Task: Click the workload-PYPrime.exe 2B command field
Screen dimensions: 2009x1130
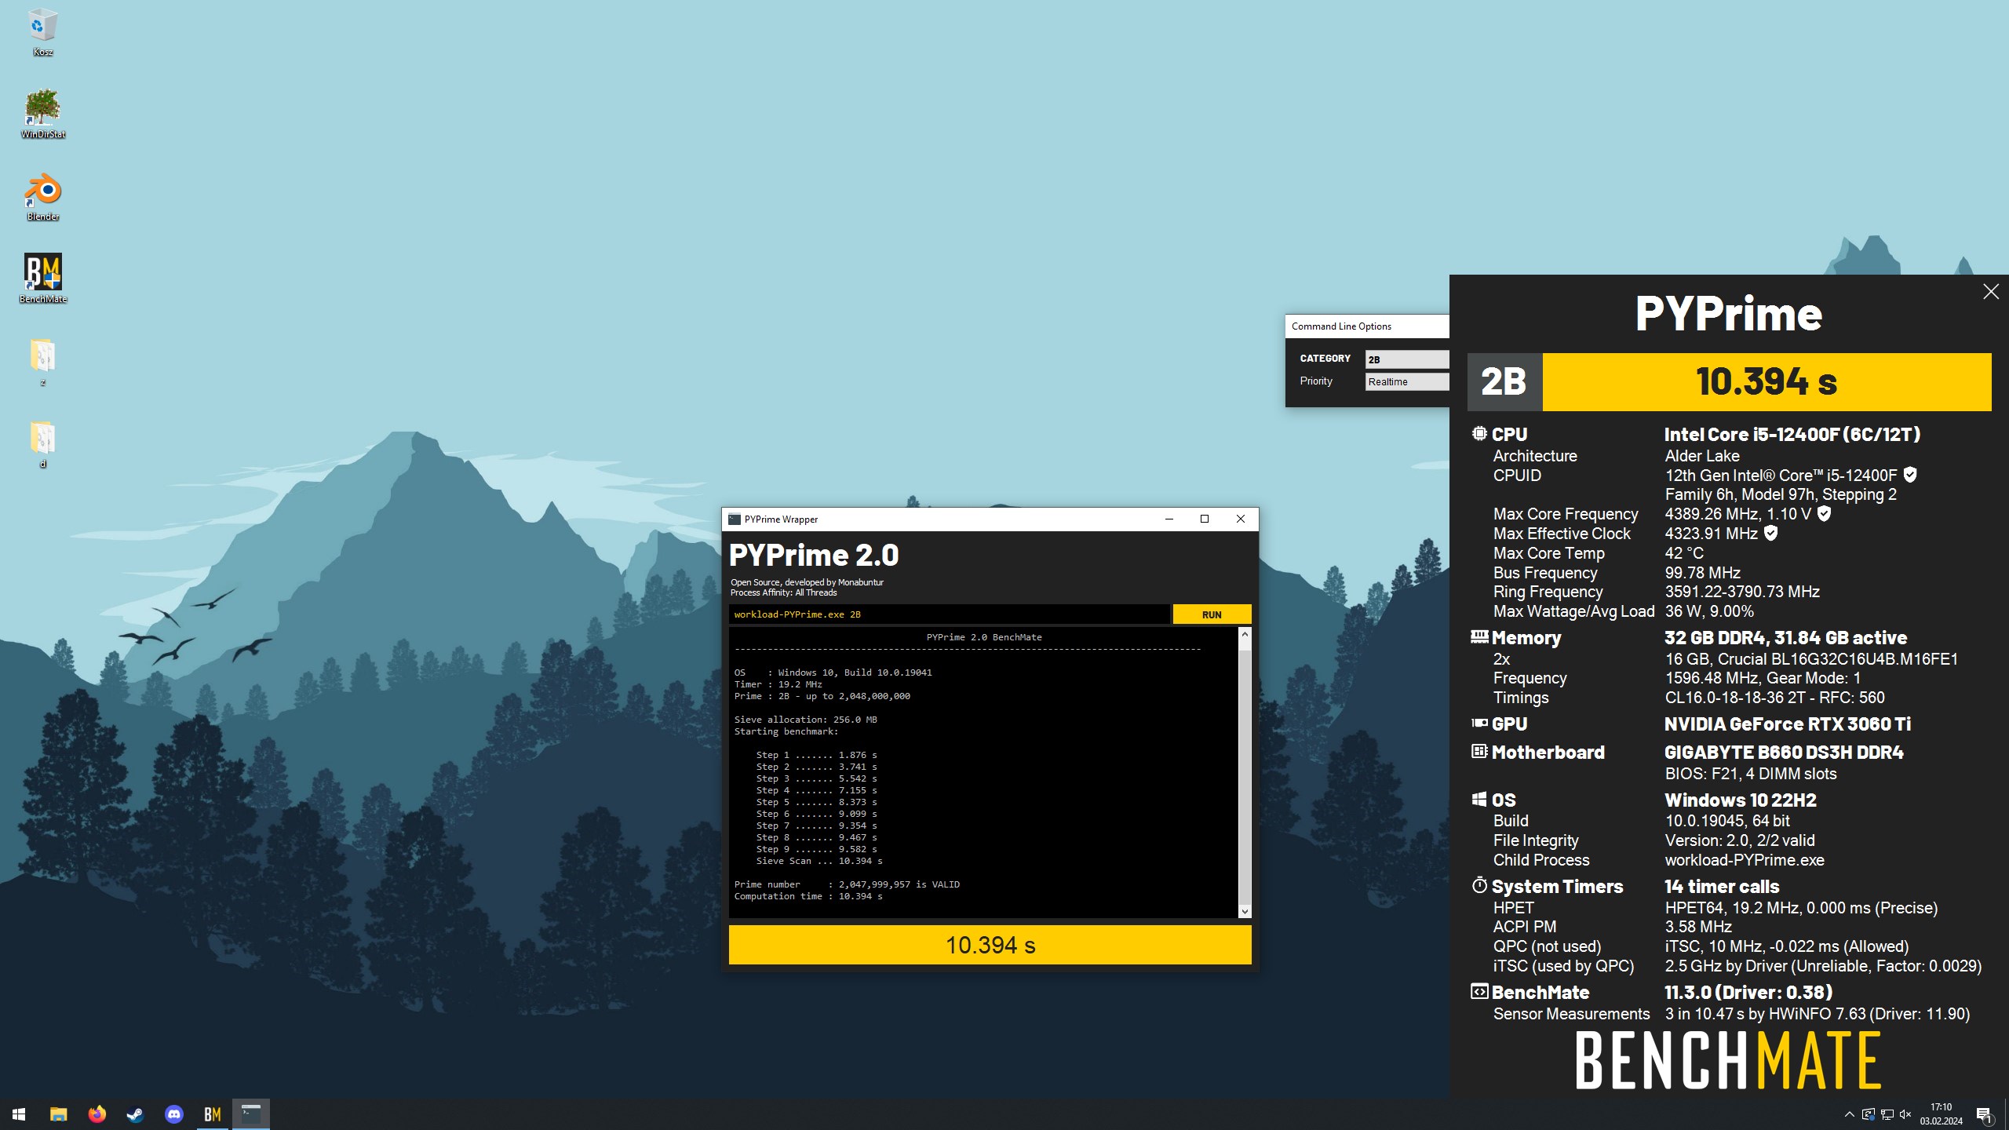Action: [x=949, y=614]
